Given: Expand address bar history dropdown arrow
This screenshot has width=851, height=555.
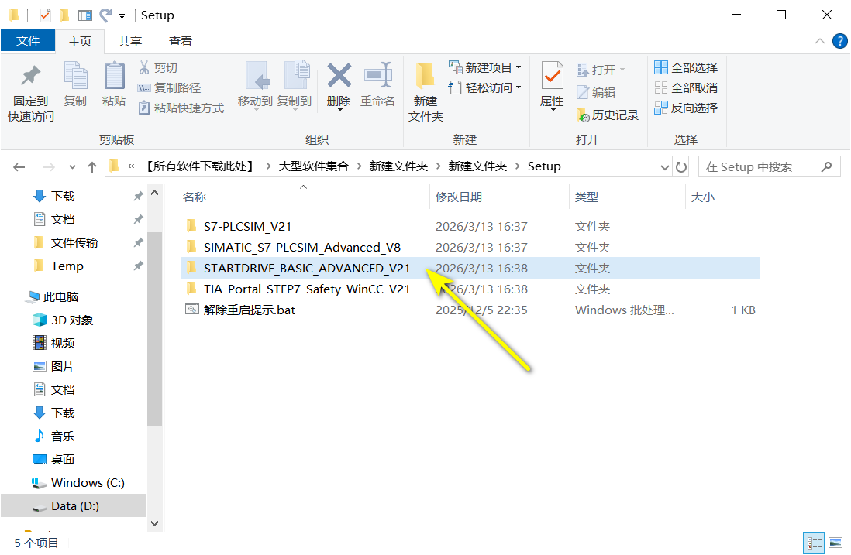Looking at the screenshot, I should click(x=664, y=167).
